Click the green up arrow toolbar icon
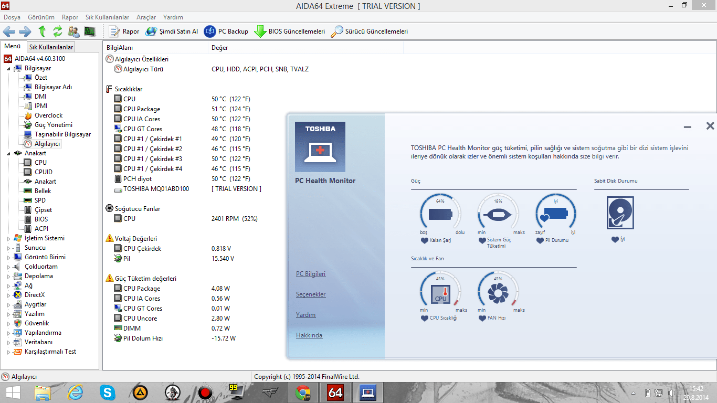 point(42,31)
